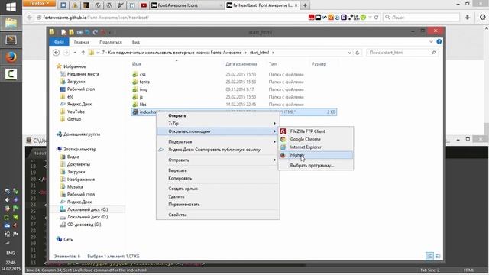The width and height of the screenshot is (489, 275).
Task: Click Firefox search box Поиск
Action: [422, 18]
